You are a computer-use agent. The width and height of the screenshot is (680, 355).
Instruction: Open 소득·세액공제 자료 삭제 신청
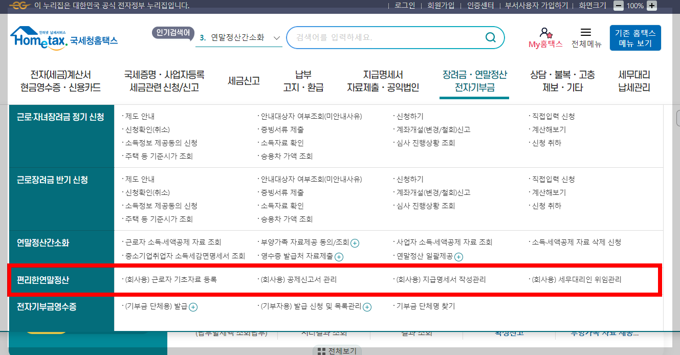[576, 242]
